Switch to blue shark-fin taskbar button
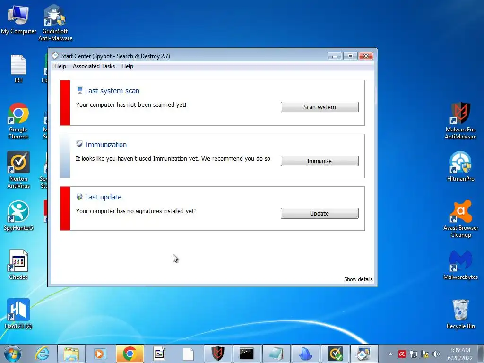484x363 pixels. 306,354
